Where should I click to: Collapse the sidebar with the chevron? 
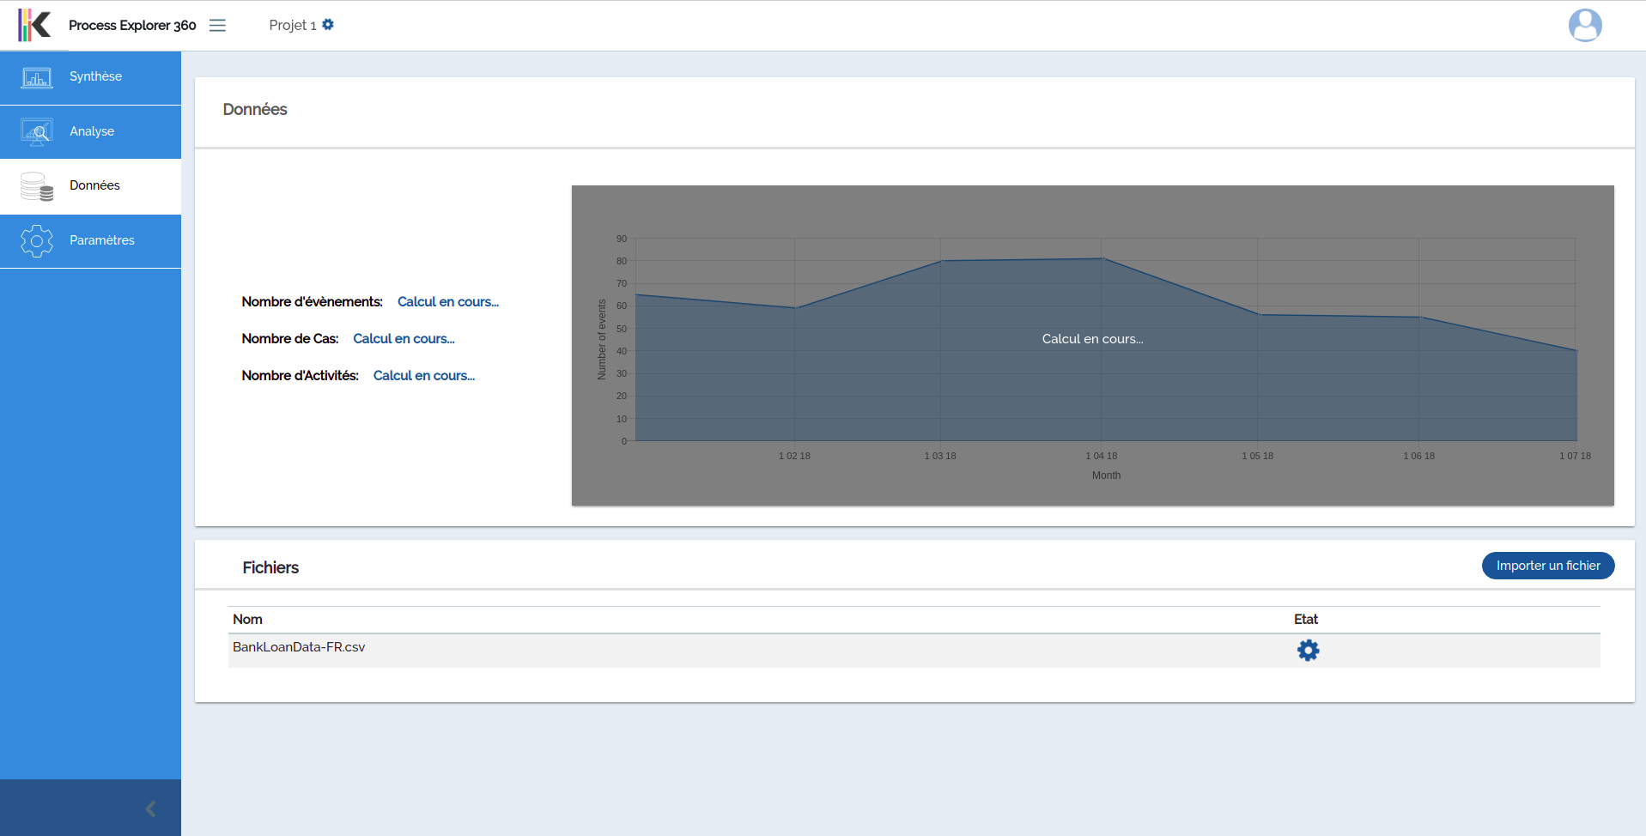click(151, 809)
